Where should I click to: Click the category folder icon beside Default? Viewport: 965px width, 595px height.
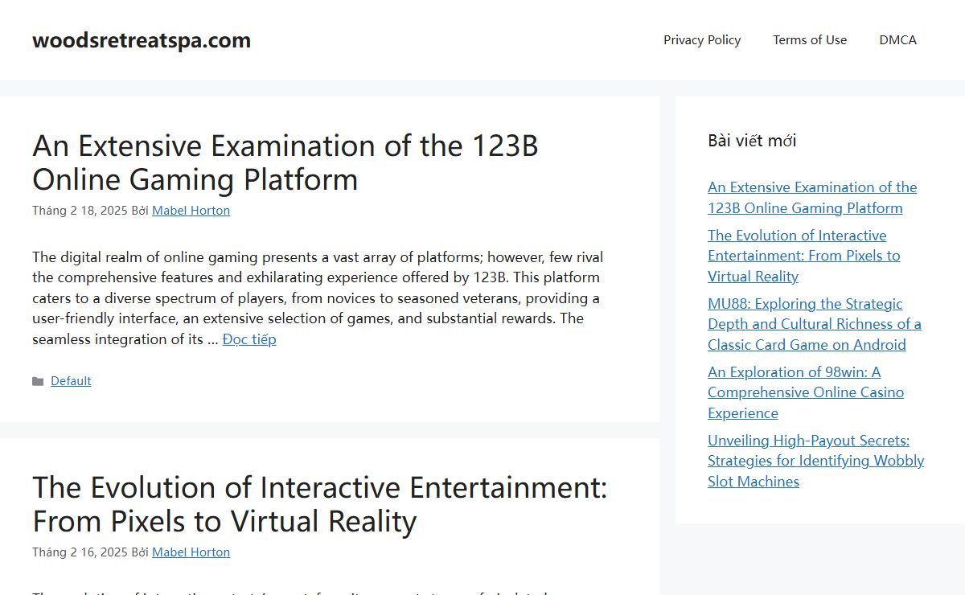38,381
